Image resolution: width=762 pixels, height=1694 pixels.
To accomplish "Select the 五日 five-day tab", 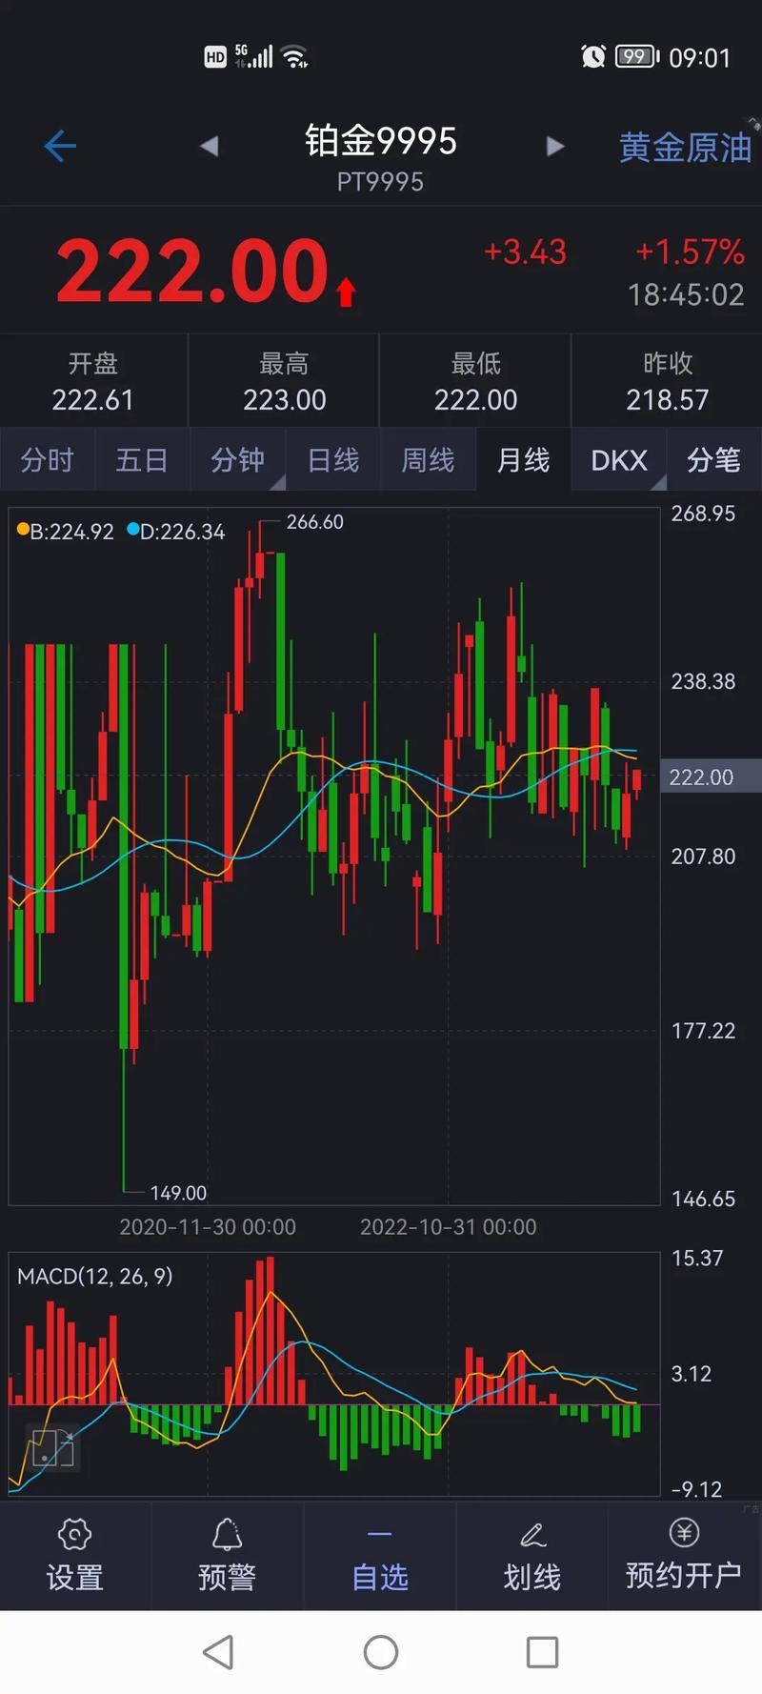I will (142, 460).
